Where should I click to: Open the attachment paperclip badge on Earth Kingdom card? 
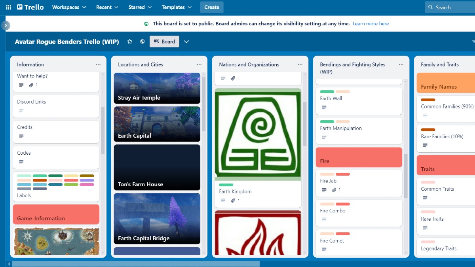[233, 201]
